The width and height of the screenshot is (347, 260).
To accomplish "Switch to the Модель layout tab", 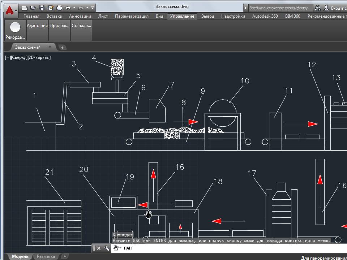I will (20, 256).
